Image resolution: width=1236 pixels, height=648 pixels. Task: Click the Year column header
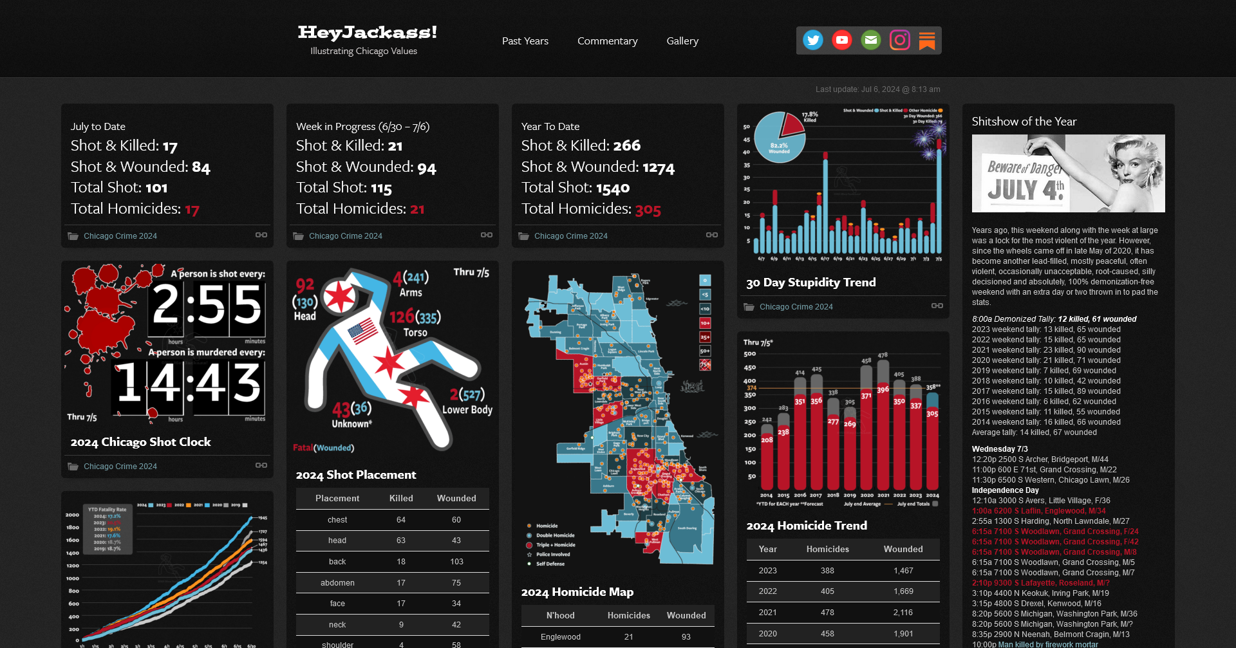point(768,549)
